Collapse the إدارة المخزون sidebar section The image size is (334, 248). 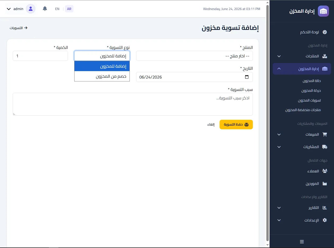(x=302, y=69)
